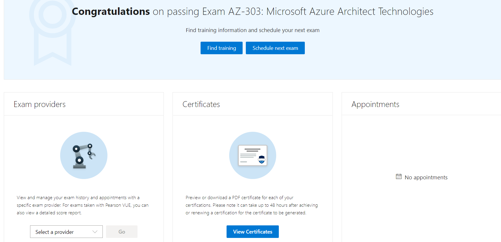The width and height of the screenshot is (501, 242).
Task: Click the No appointments text
Action: tap(426, 177)
